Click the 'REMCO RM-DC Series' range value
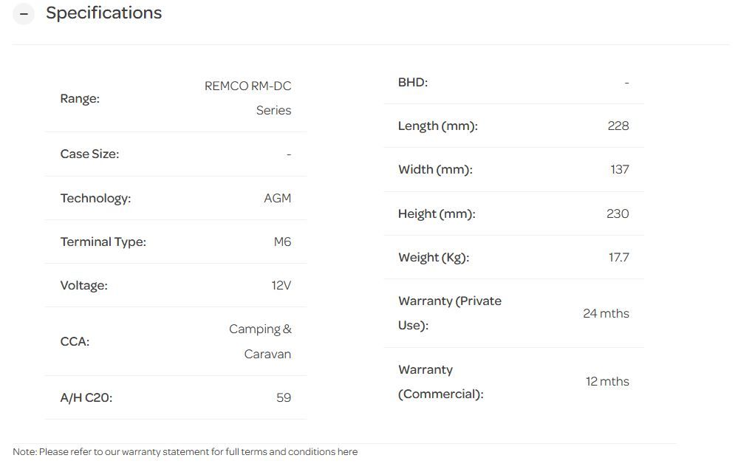This screenshot has height=472, width=738. [x=248, y=98]
